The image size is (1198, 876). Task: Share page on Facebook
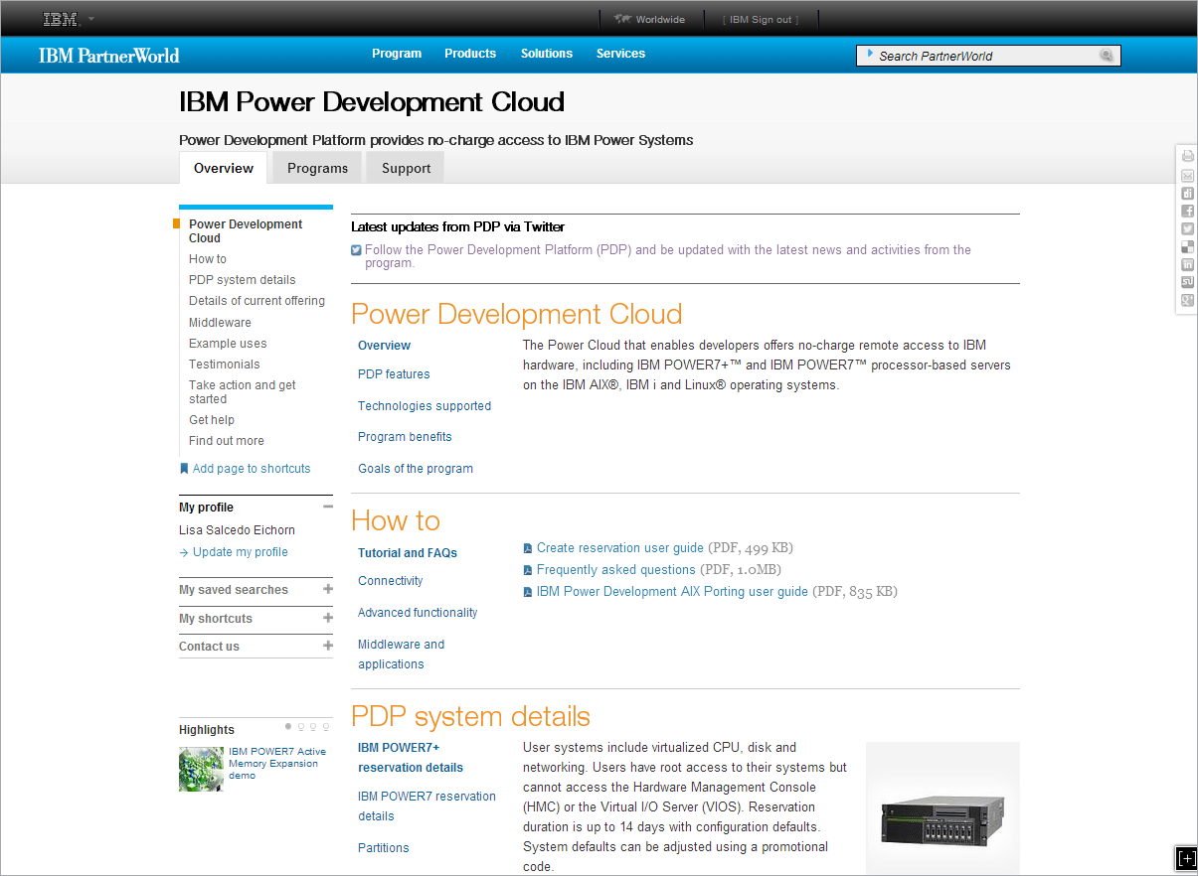pyautogui.click(x=1187, y=211)
